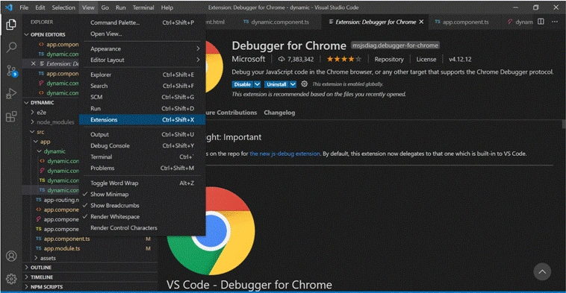Screen dimensions: 566x293
Task: Open the Terminal menu
Action: [143, 7]
